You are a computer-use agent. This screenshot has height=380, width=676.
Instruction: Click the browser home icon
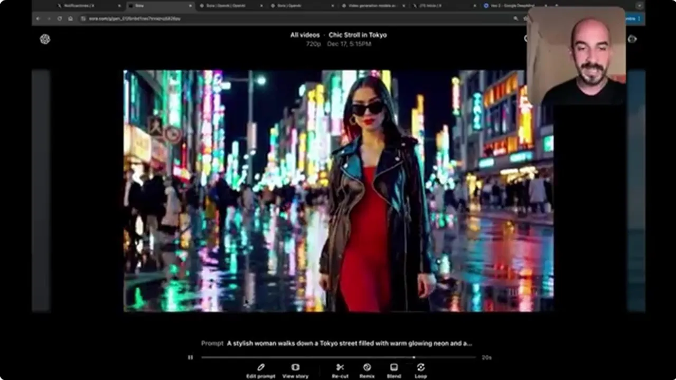70,18
